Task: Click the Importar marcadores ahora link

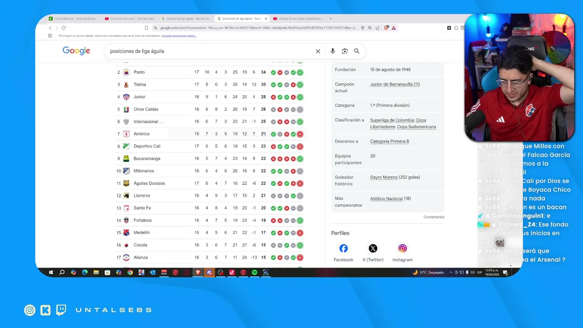Action: pos(179,36)
